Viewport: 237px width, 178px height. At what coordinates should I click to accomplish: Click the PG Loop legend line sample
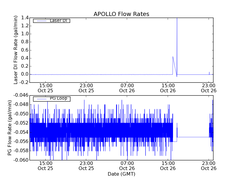point(41,99)
